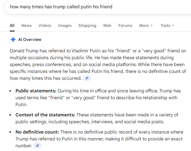The image size is (191, 151).
Task: Select the All results tab
Action: click(12, 25)
